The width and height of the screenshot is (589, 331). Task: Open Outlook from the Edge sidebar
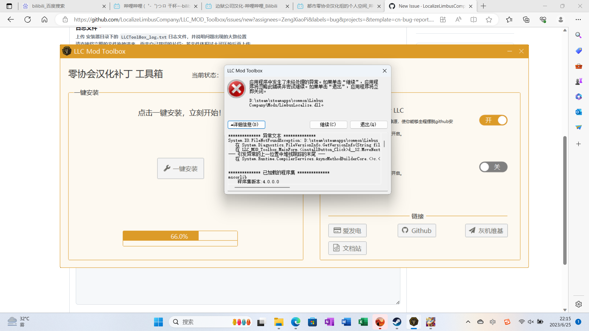pyautogui.click(x=579, y=112)
